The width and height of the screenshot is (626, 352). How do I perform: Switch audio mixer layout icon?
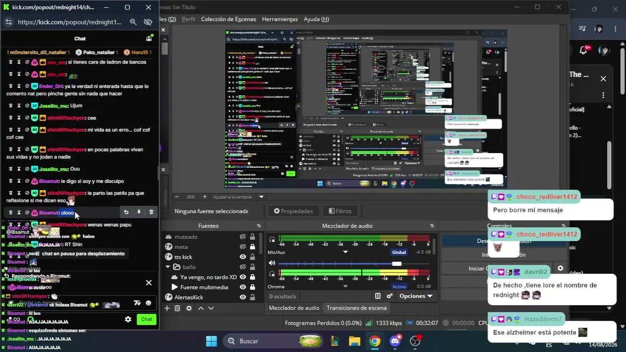coord(378,296)
